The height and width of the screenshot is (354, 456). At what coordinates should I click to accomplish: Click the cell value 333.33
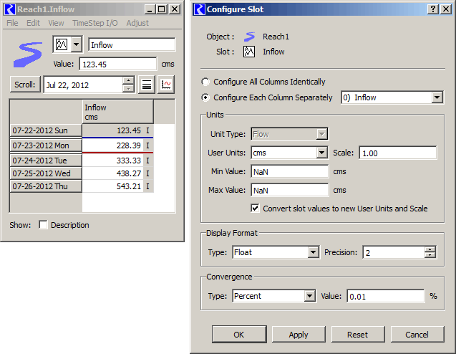tap(113, 161)
